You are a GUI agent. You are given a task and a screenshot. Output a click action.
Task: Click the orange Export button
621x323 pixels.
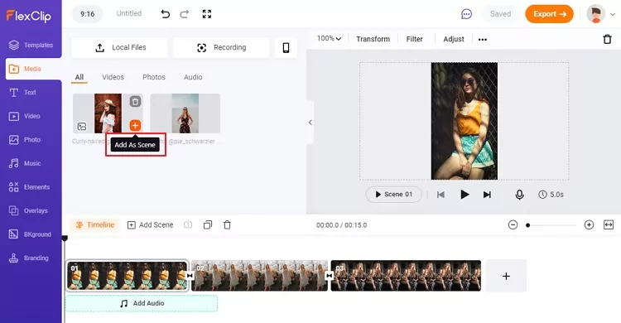pos(549,14)
